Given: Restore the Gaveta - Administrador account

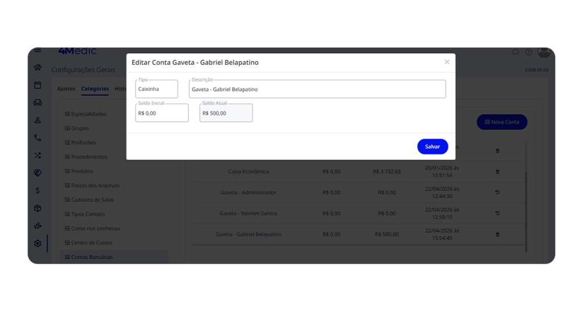Looking at the screenshot, I should [497, 192].
